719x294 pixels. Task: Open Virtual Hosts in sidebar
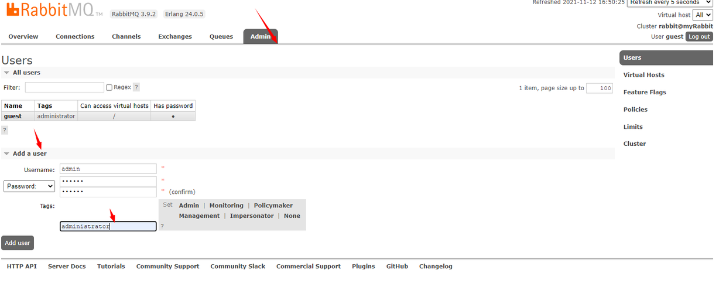point(643,75)
